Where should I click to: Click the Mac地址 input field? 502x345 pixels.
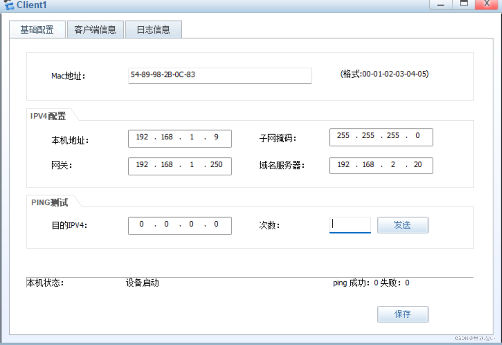pyautogui.click(x=220, y=76)
